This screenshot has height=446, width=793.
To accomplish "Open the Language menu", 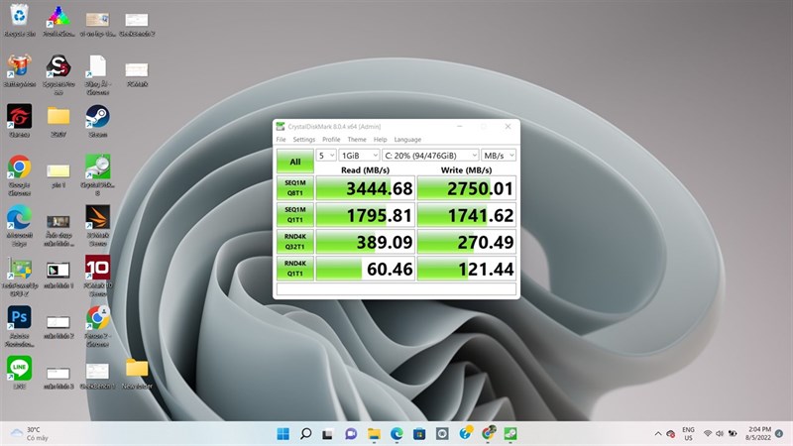I will coord(407,140).
